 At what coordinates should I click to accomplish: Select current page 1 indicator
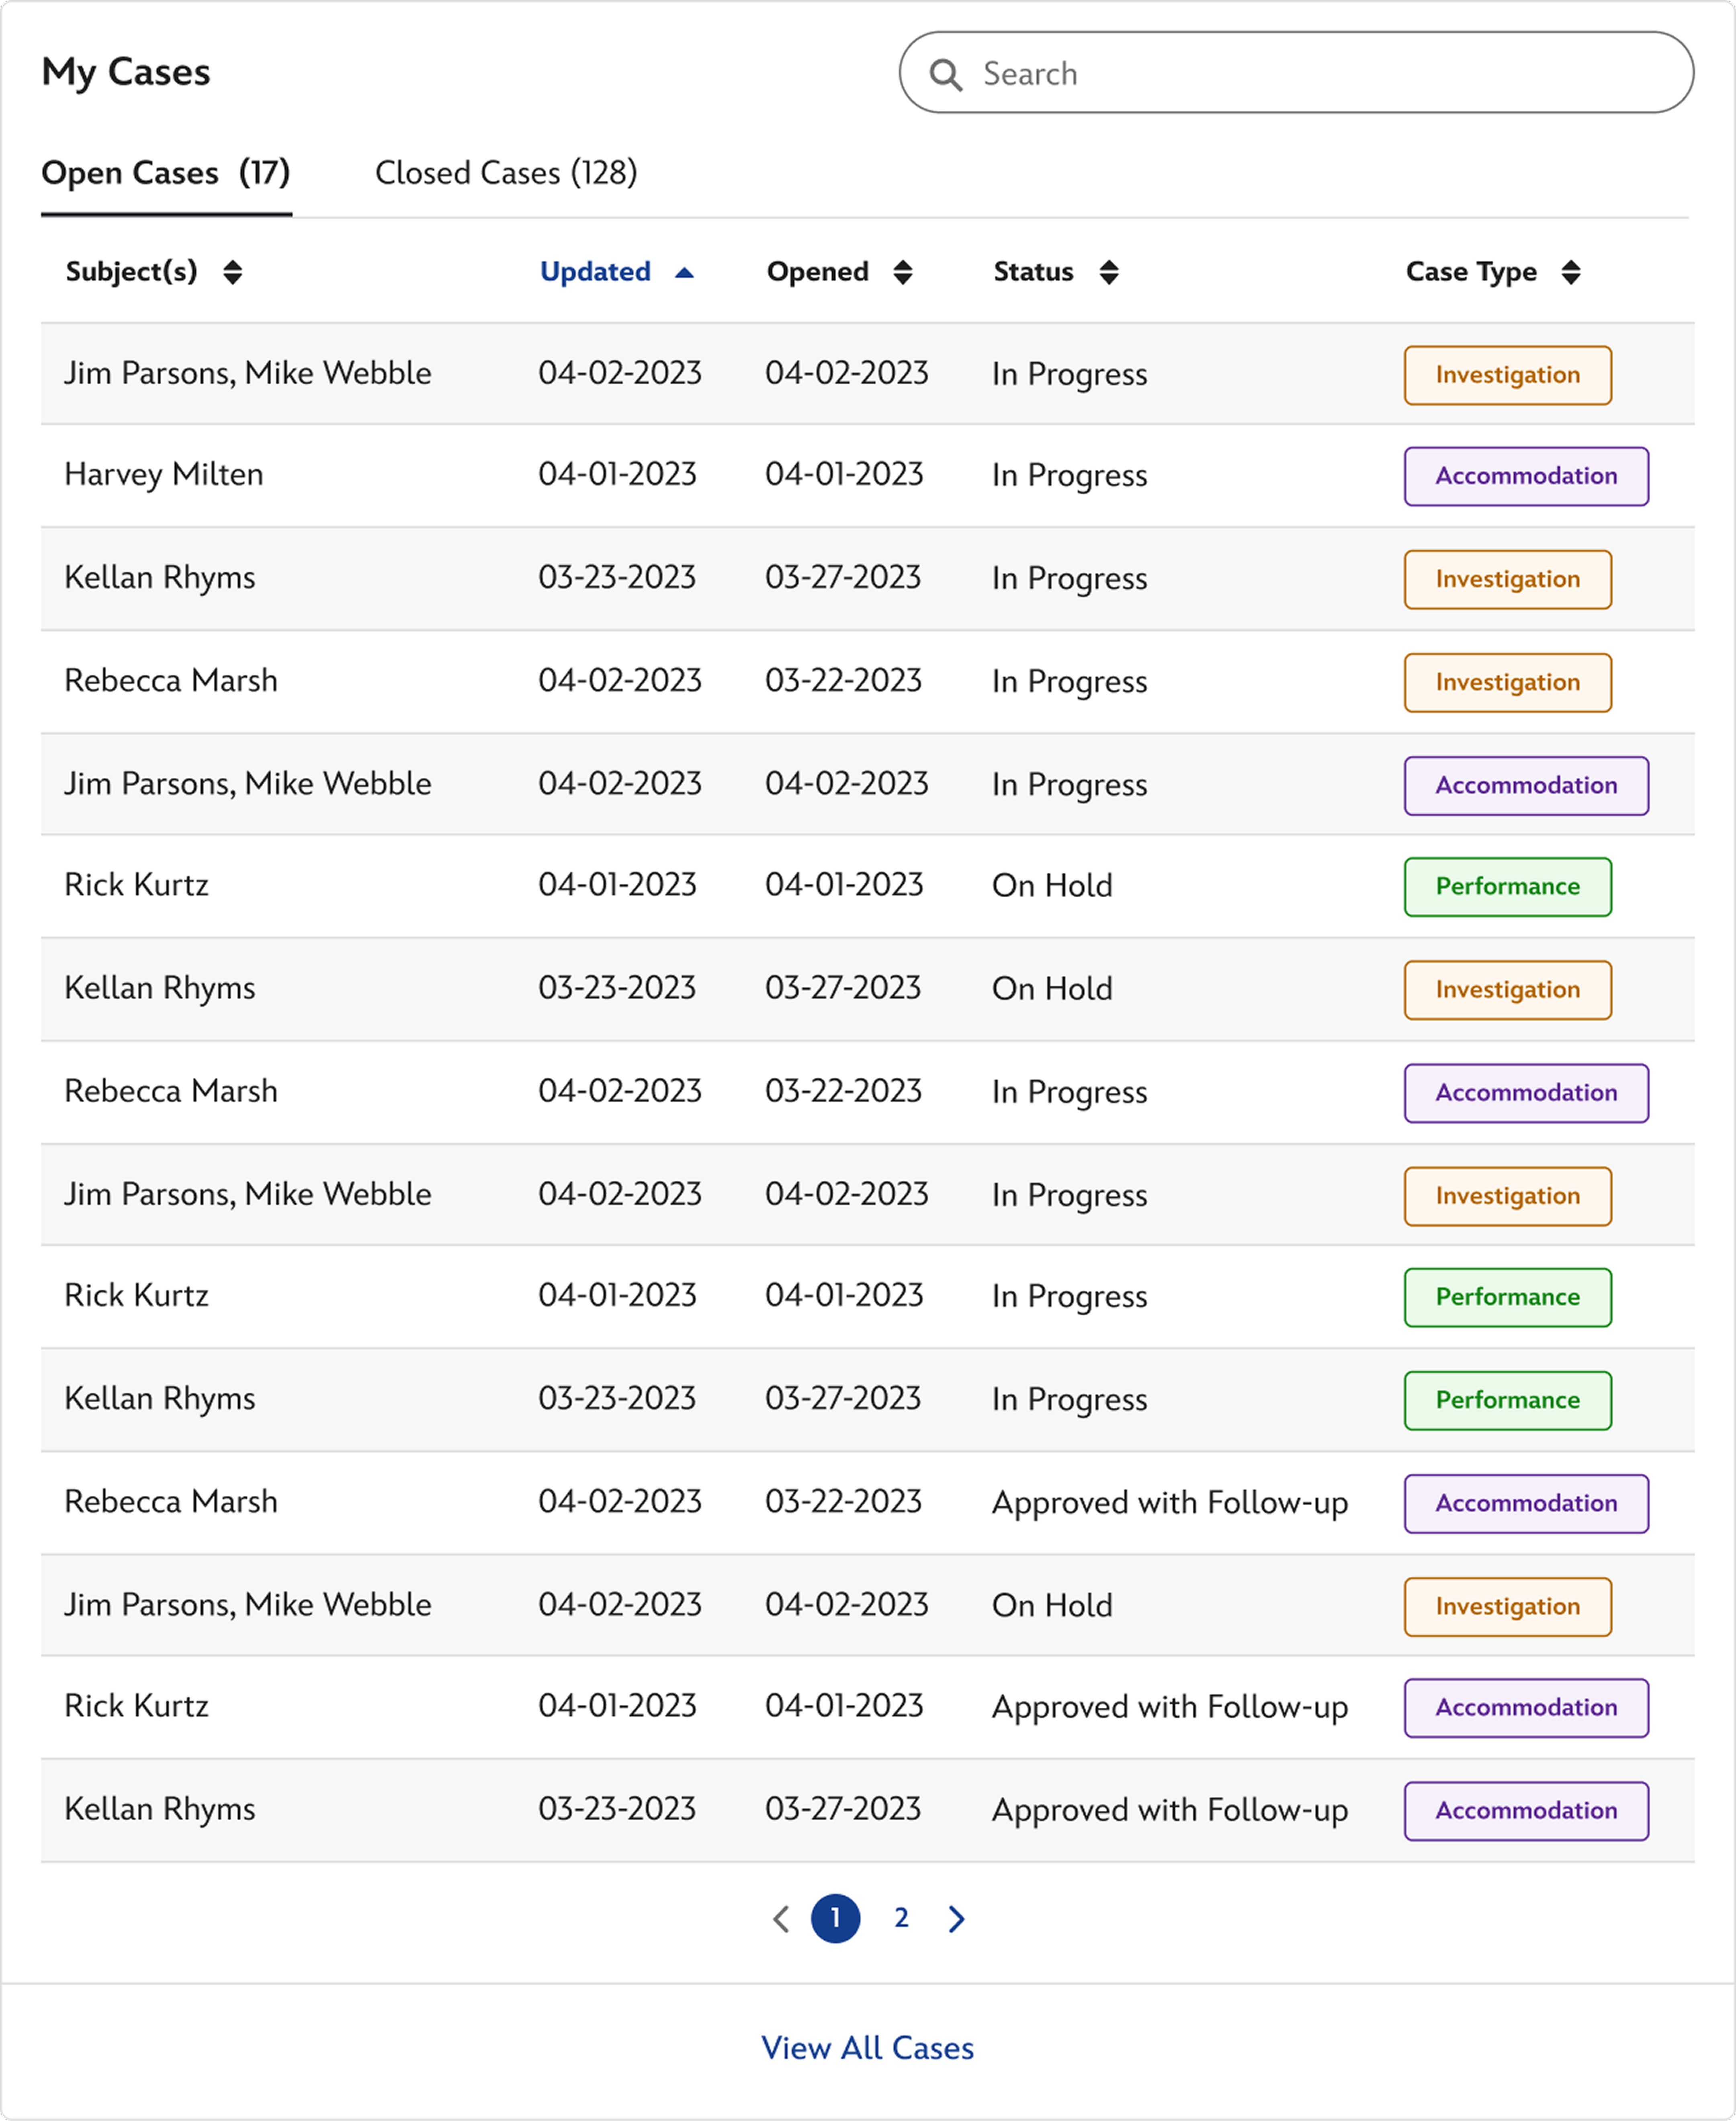tap(835, 1919)
